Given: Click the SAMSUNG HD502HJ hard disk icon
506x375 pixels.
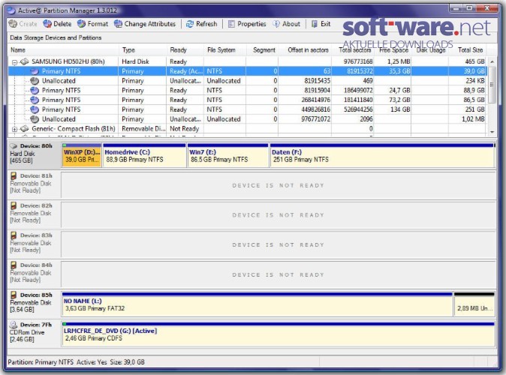Looking at the screenshot, I should [x=25, y=61].
